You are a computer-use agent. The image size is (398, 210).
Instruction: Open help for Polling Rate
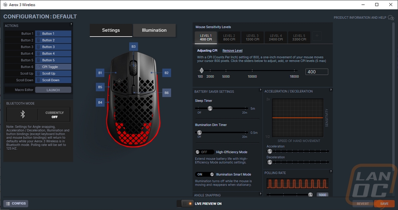(331, 171)
